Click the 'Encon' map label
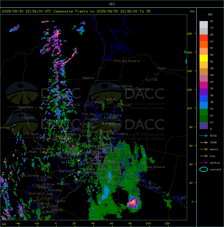The width and height of the screenshot is (224, 227). pyautogui.click(x=162, y=68)
